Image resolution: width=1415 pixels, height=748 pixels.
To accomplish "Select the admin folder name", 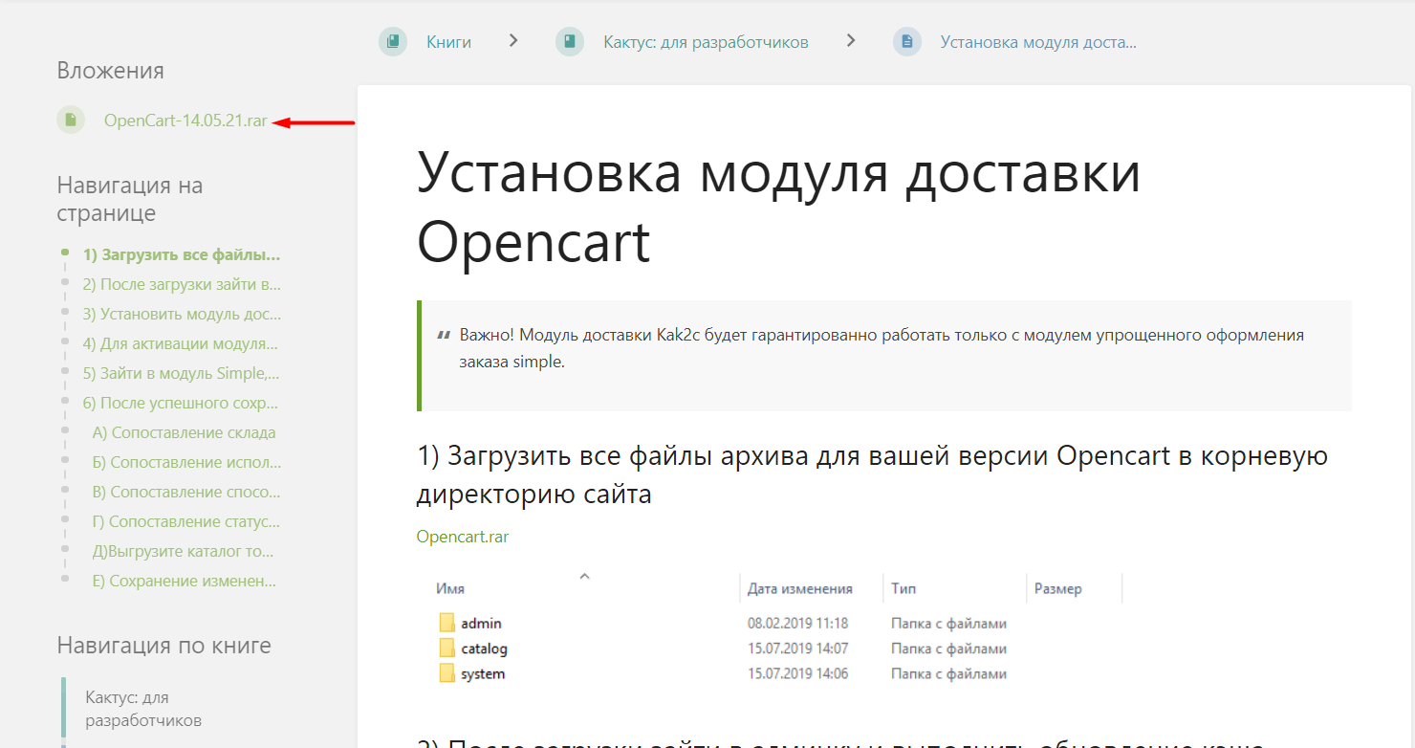I will point(481,624).
